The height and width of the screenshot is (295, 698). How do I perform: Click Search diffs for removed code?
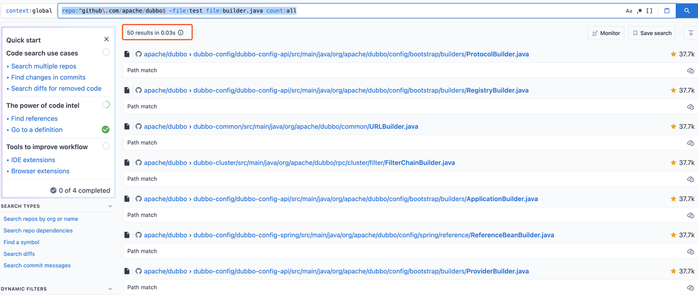click(x=56, y=88)
